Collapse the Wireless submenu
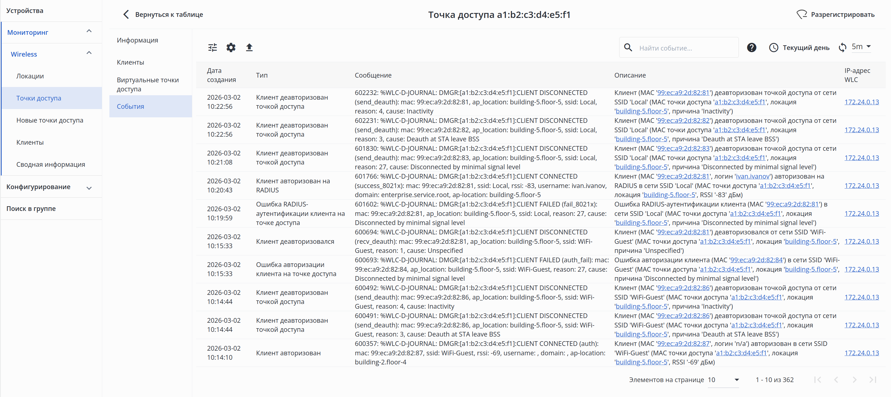 89,53
